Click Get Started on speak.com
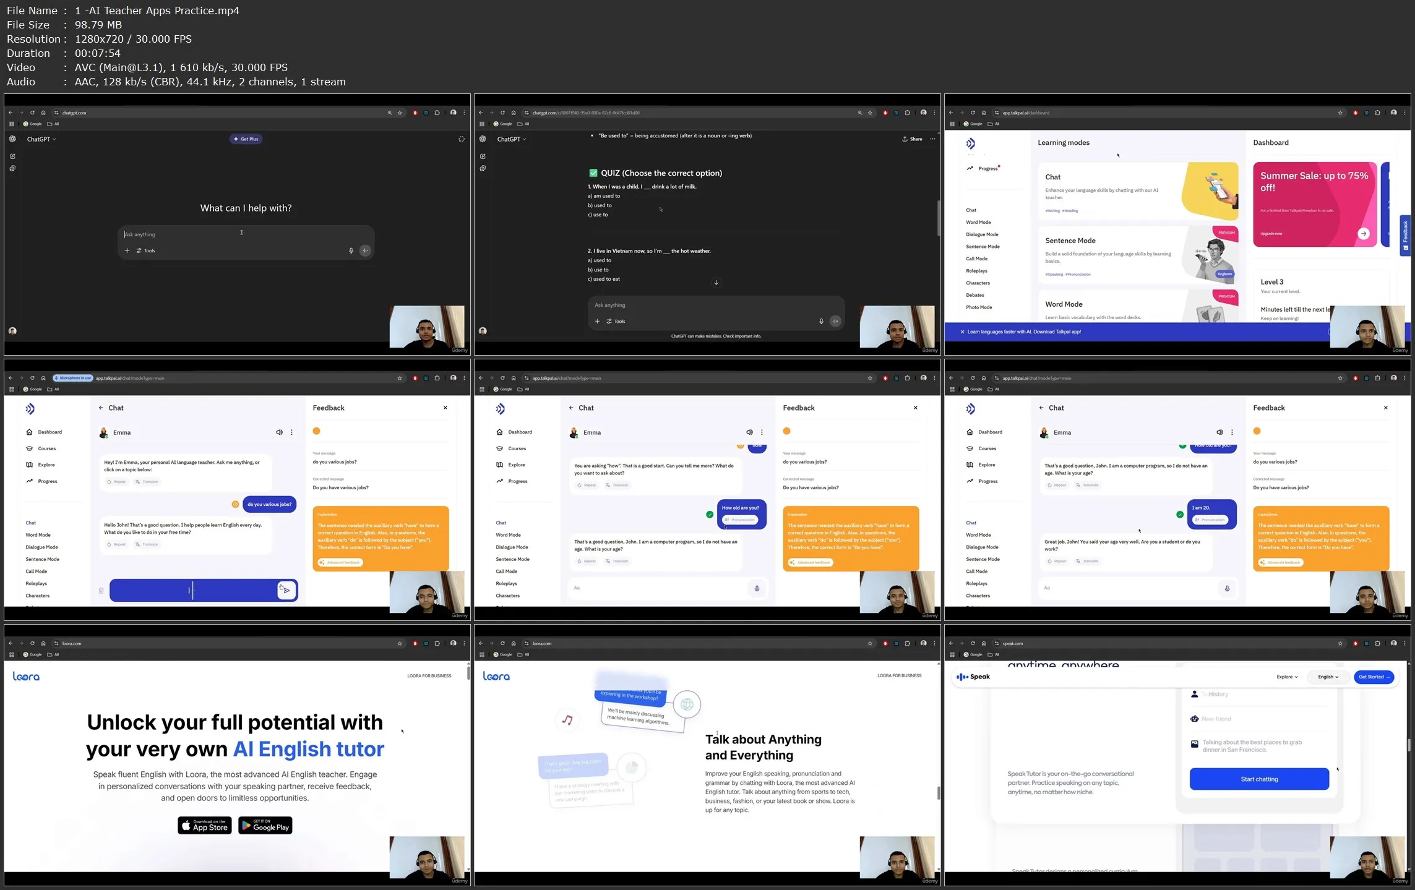Image resolution: width=1415 pixels, height=890 pixels. tap(1374, 677)
